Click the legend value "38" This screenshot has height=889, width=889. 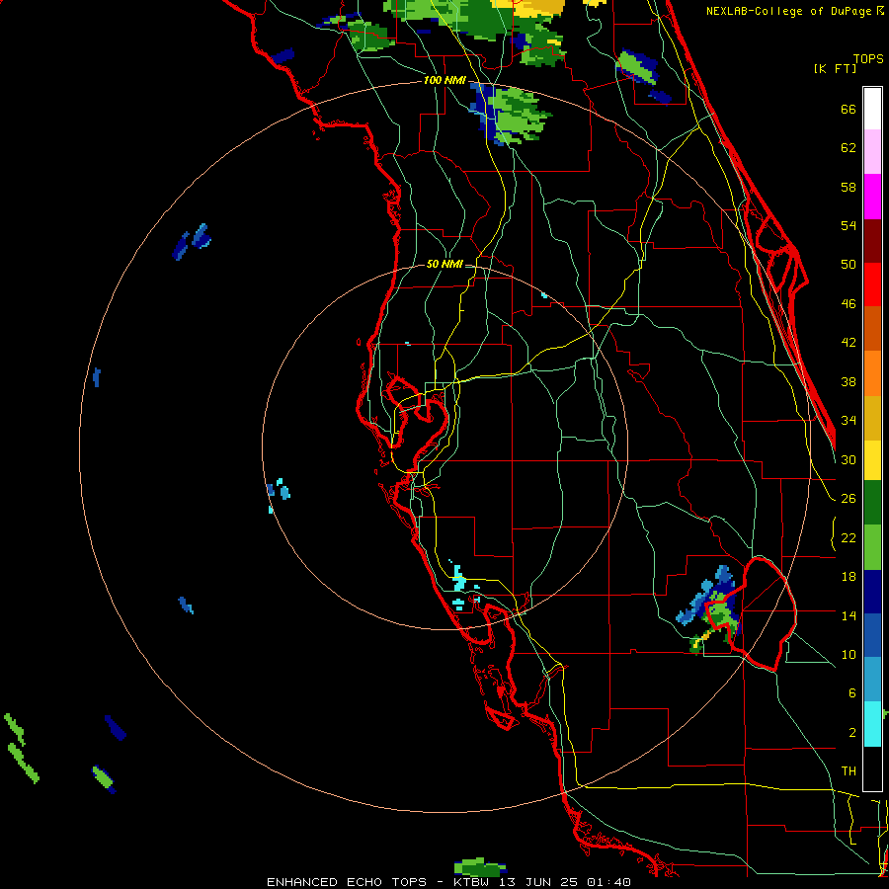[849, 381]
